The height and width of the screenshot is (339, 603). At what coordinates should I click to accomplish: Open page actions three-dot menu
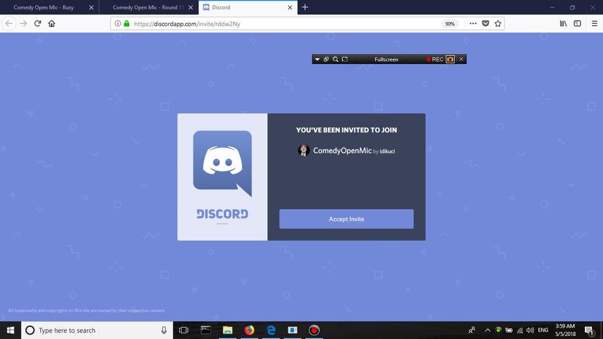(x=473, y=23)
